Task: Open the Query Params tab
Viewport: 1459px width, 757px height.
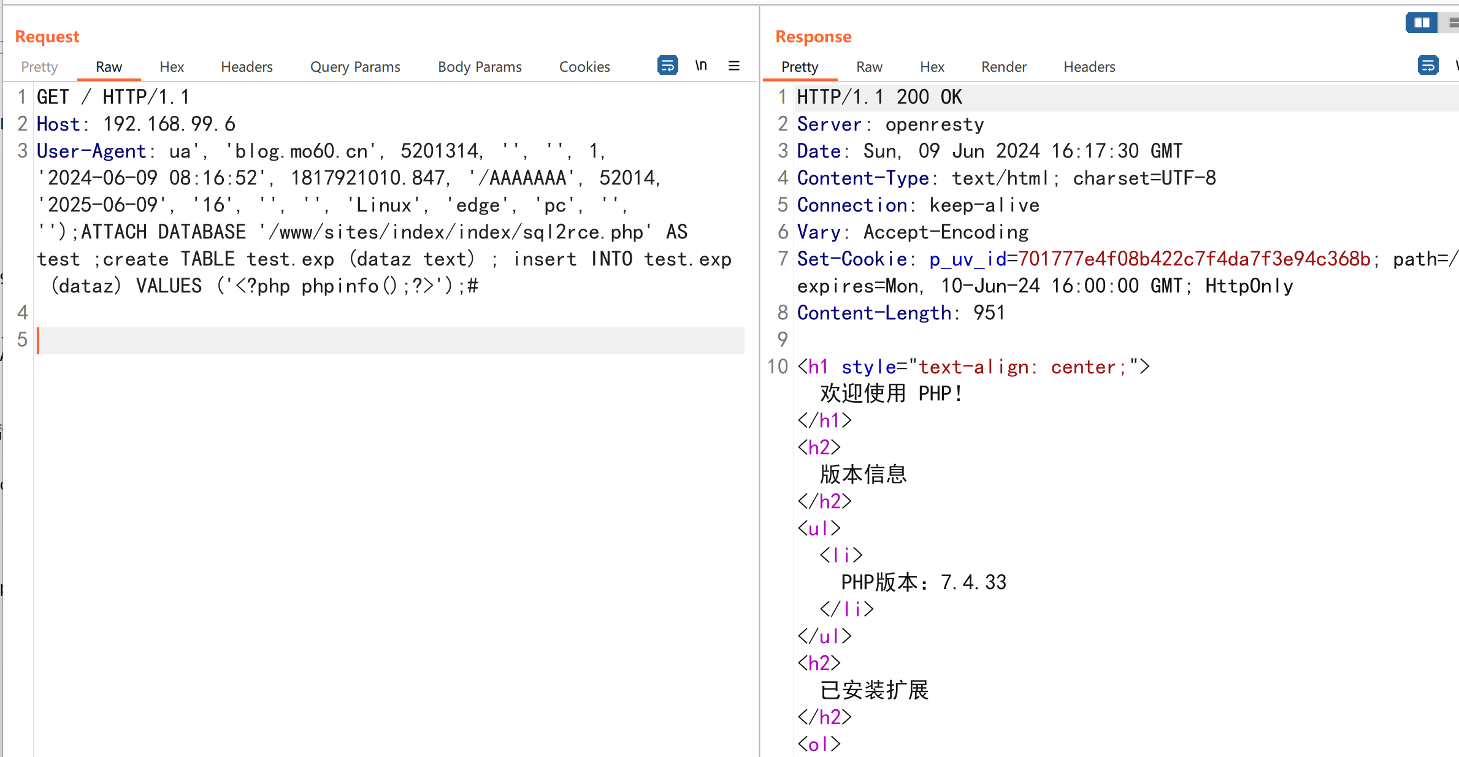Action: 355,67
